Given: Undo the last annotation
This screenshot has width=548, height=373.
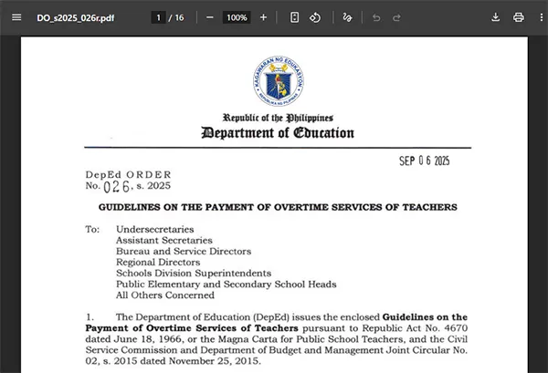Looking at the screenshot, I should 376,17.
